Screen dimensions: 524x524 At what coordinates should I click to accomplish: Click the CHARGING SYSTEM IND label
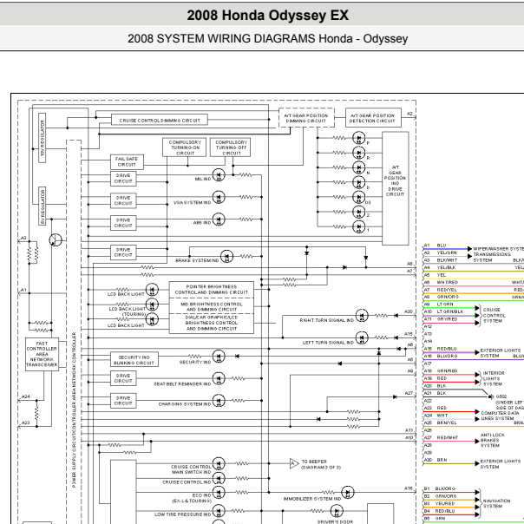(185, 404)
